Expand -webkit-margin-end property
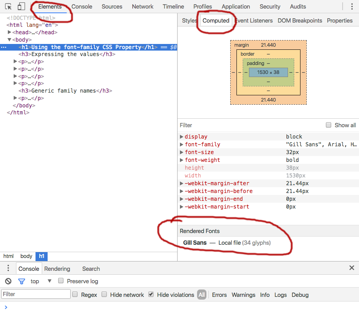The width and height of the screenshot is (359, 314). pyautogui.click(x=181, y=199)
